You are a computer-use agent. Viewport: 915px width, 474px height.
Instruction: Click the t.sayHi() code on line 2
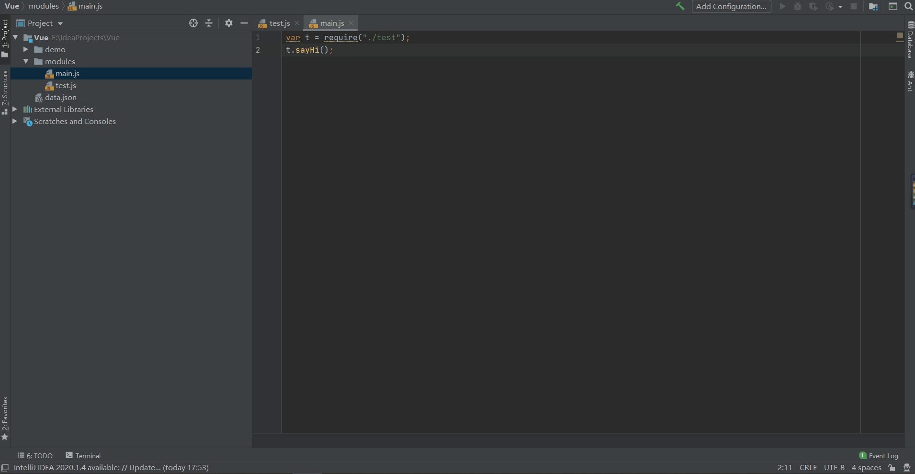[x=309, y=50]
